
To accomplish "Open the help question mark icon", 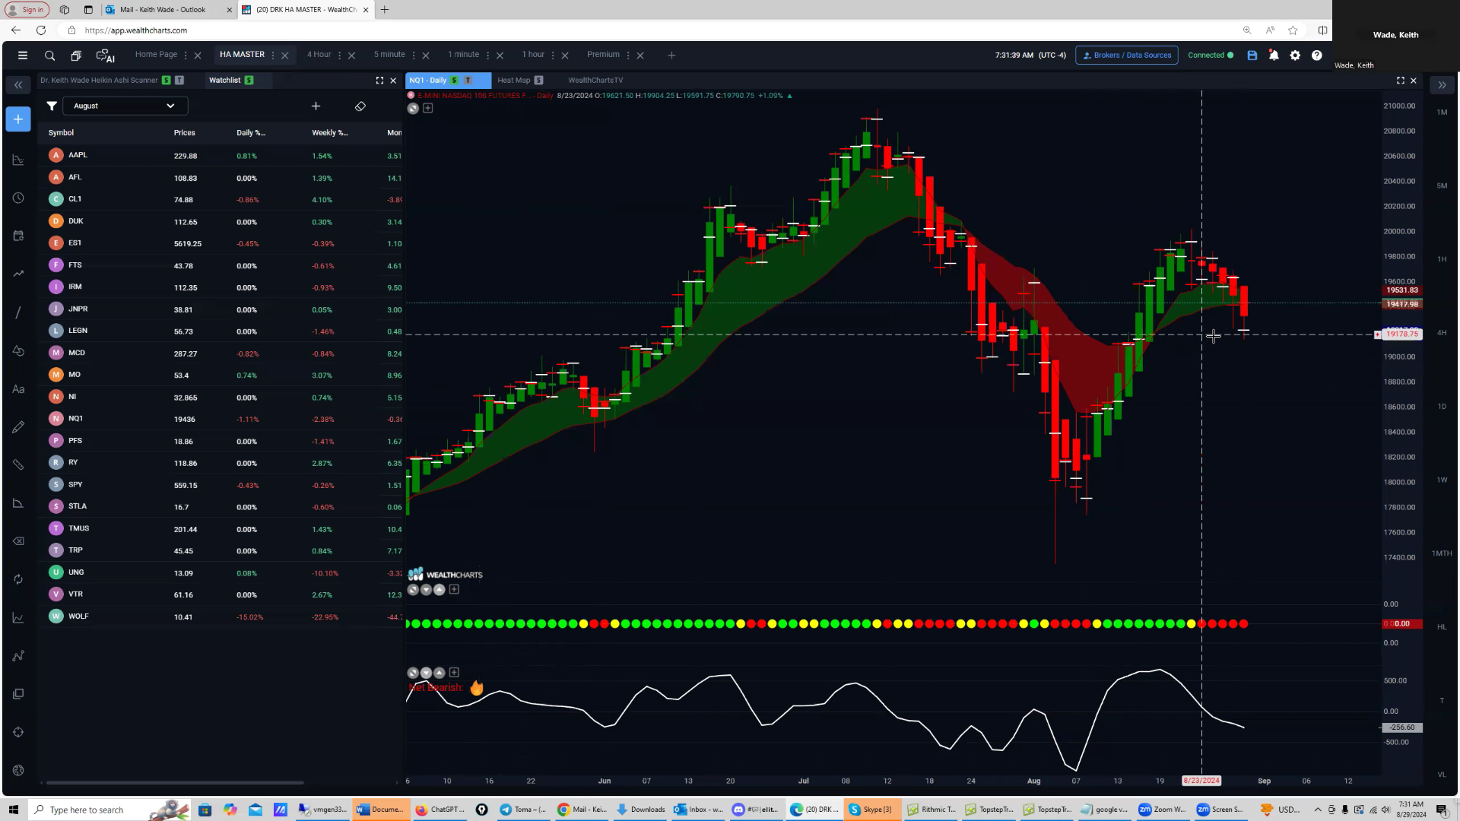I will (1316, 55).
